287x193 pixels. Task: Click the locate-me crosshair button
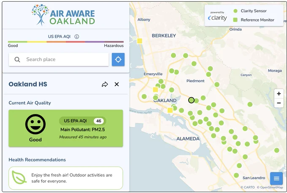[118, 59]
